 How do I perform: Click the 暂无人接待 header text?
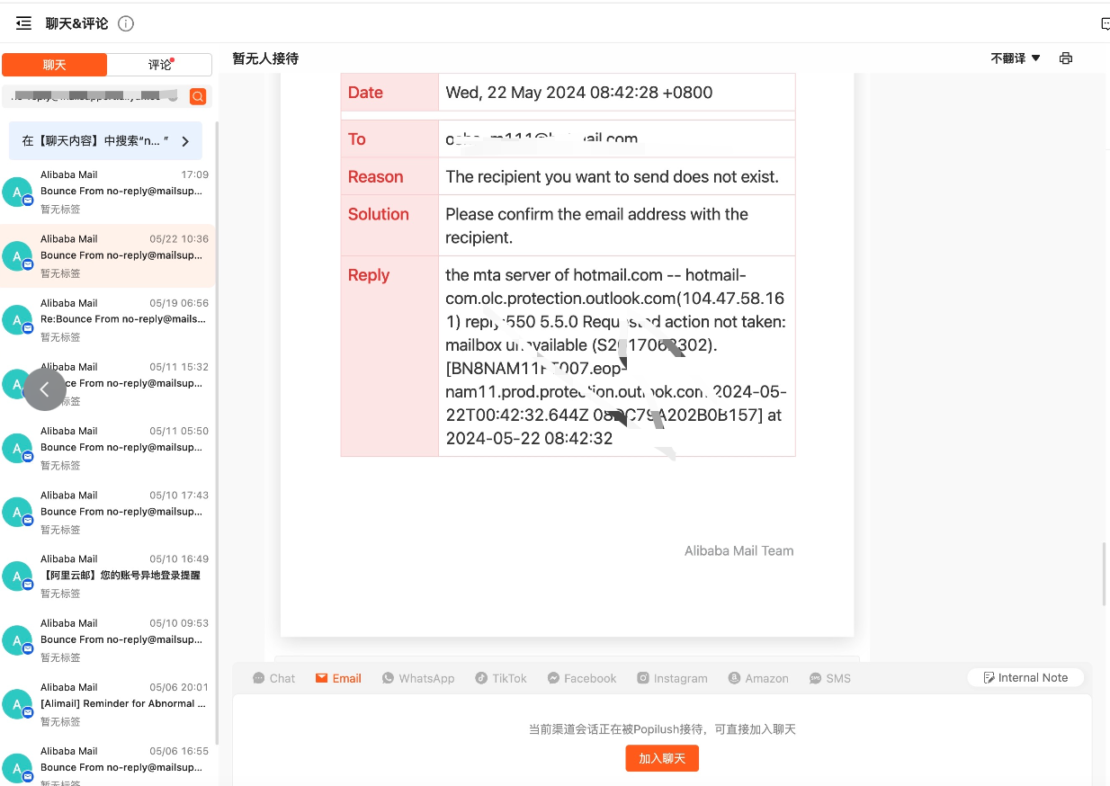265,58
